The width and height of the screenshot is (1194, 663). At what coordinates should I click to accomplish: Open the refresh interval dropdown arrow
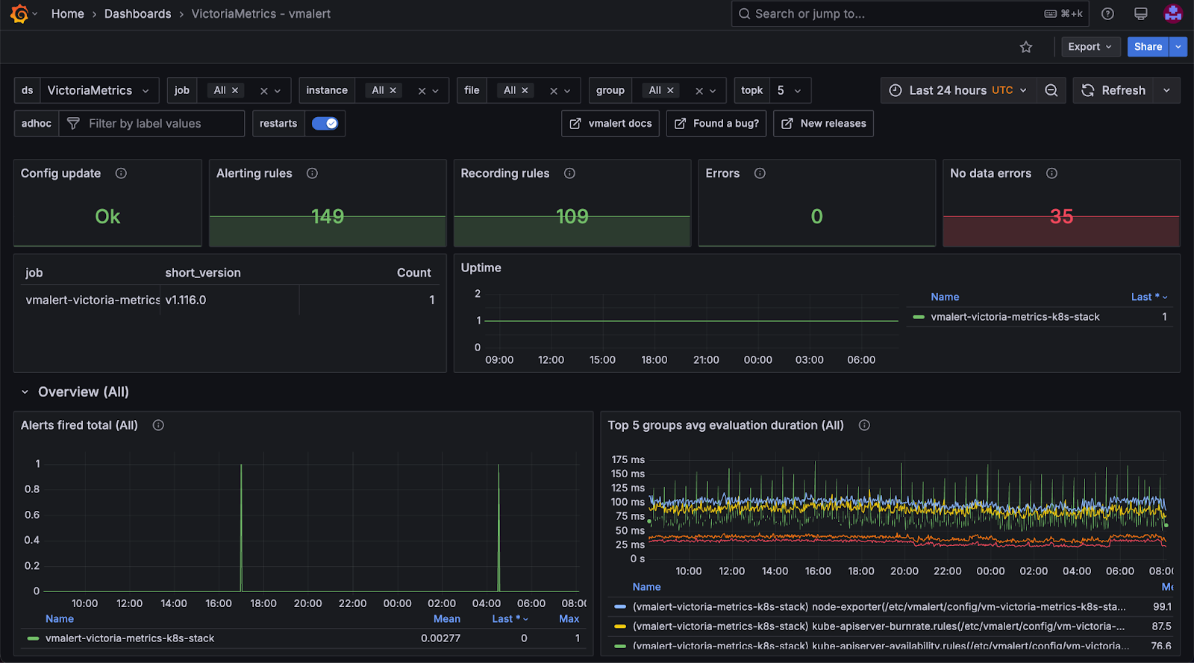point(1166,90)
